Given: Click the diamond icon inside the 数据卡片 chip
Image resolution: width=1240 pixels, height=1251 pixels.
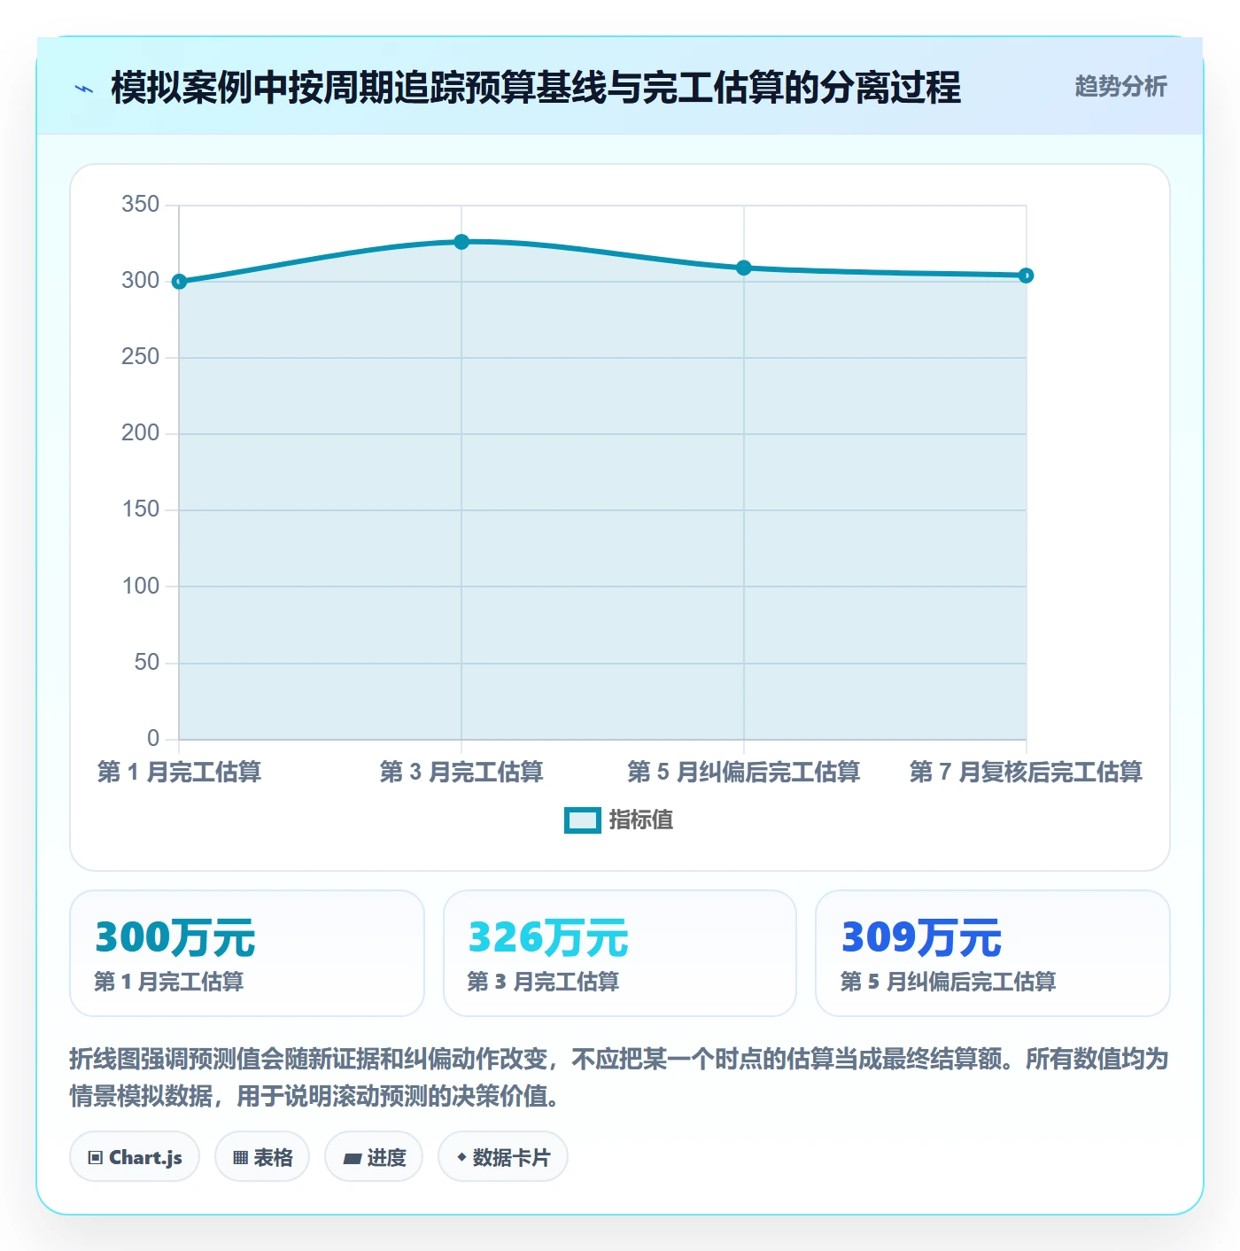Looking at the screenshot, I should coord(461,1157).
